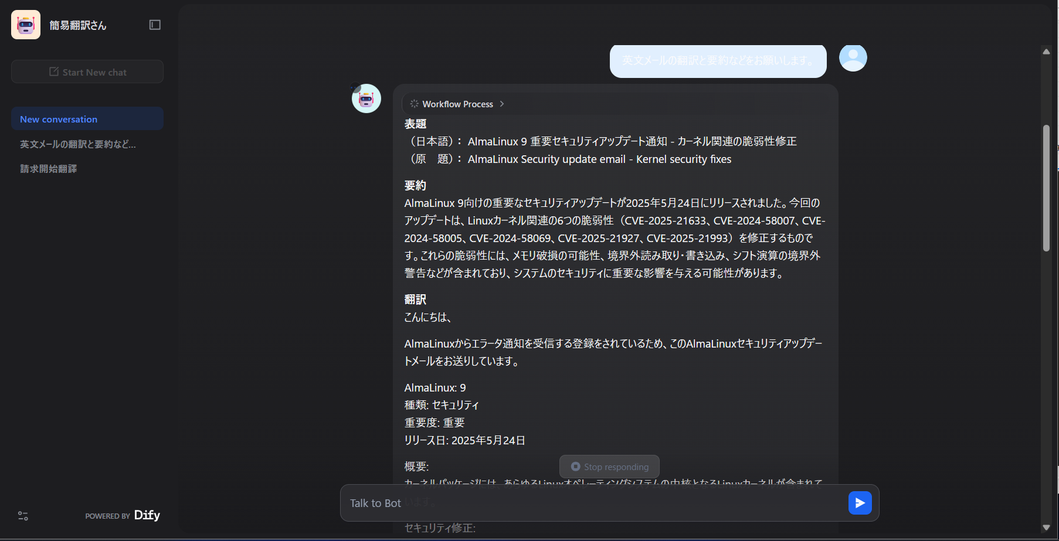This screenshot has width=1059, height=541.
Task: Open the 英文メールの翻訳と要約など... conversation
Action: 87,144
